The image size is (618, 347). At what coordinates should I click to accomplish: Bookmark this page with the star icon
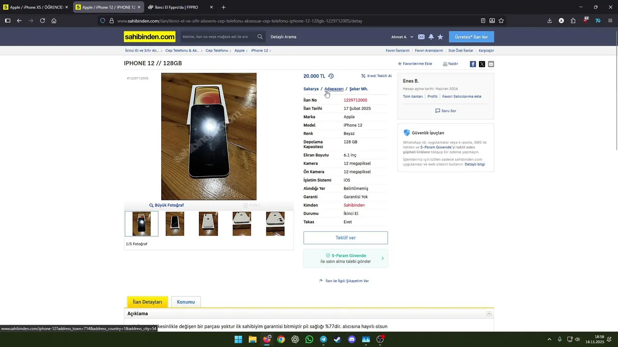coord(501,21)
